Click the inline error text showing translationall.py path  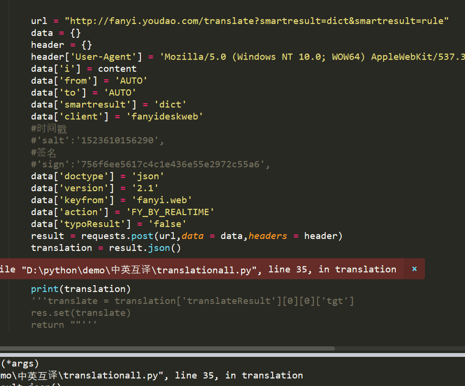pos(198,269)
